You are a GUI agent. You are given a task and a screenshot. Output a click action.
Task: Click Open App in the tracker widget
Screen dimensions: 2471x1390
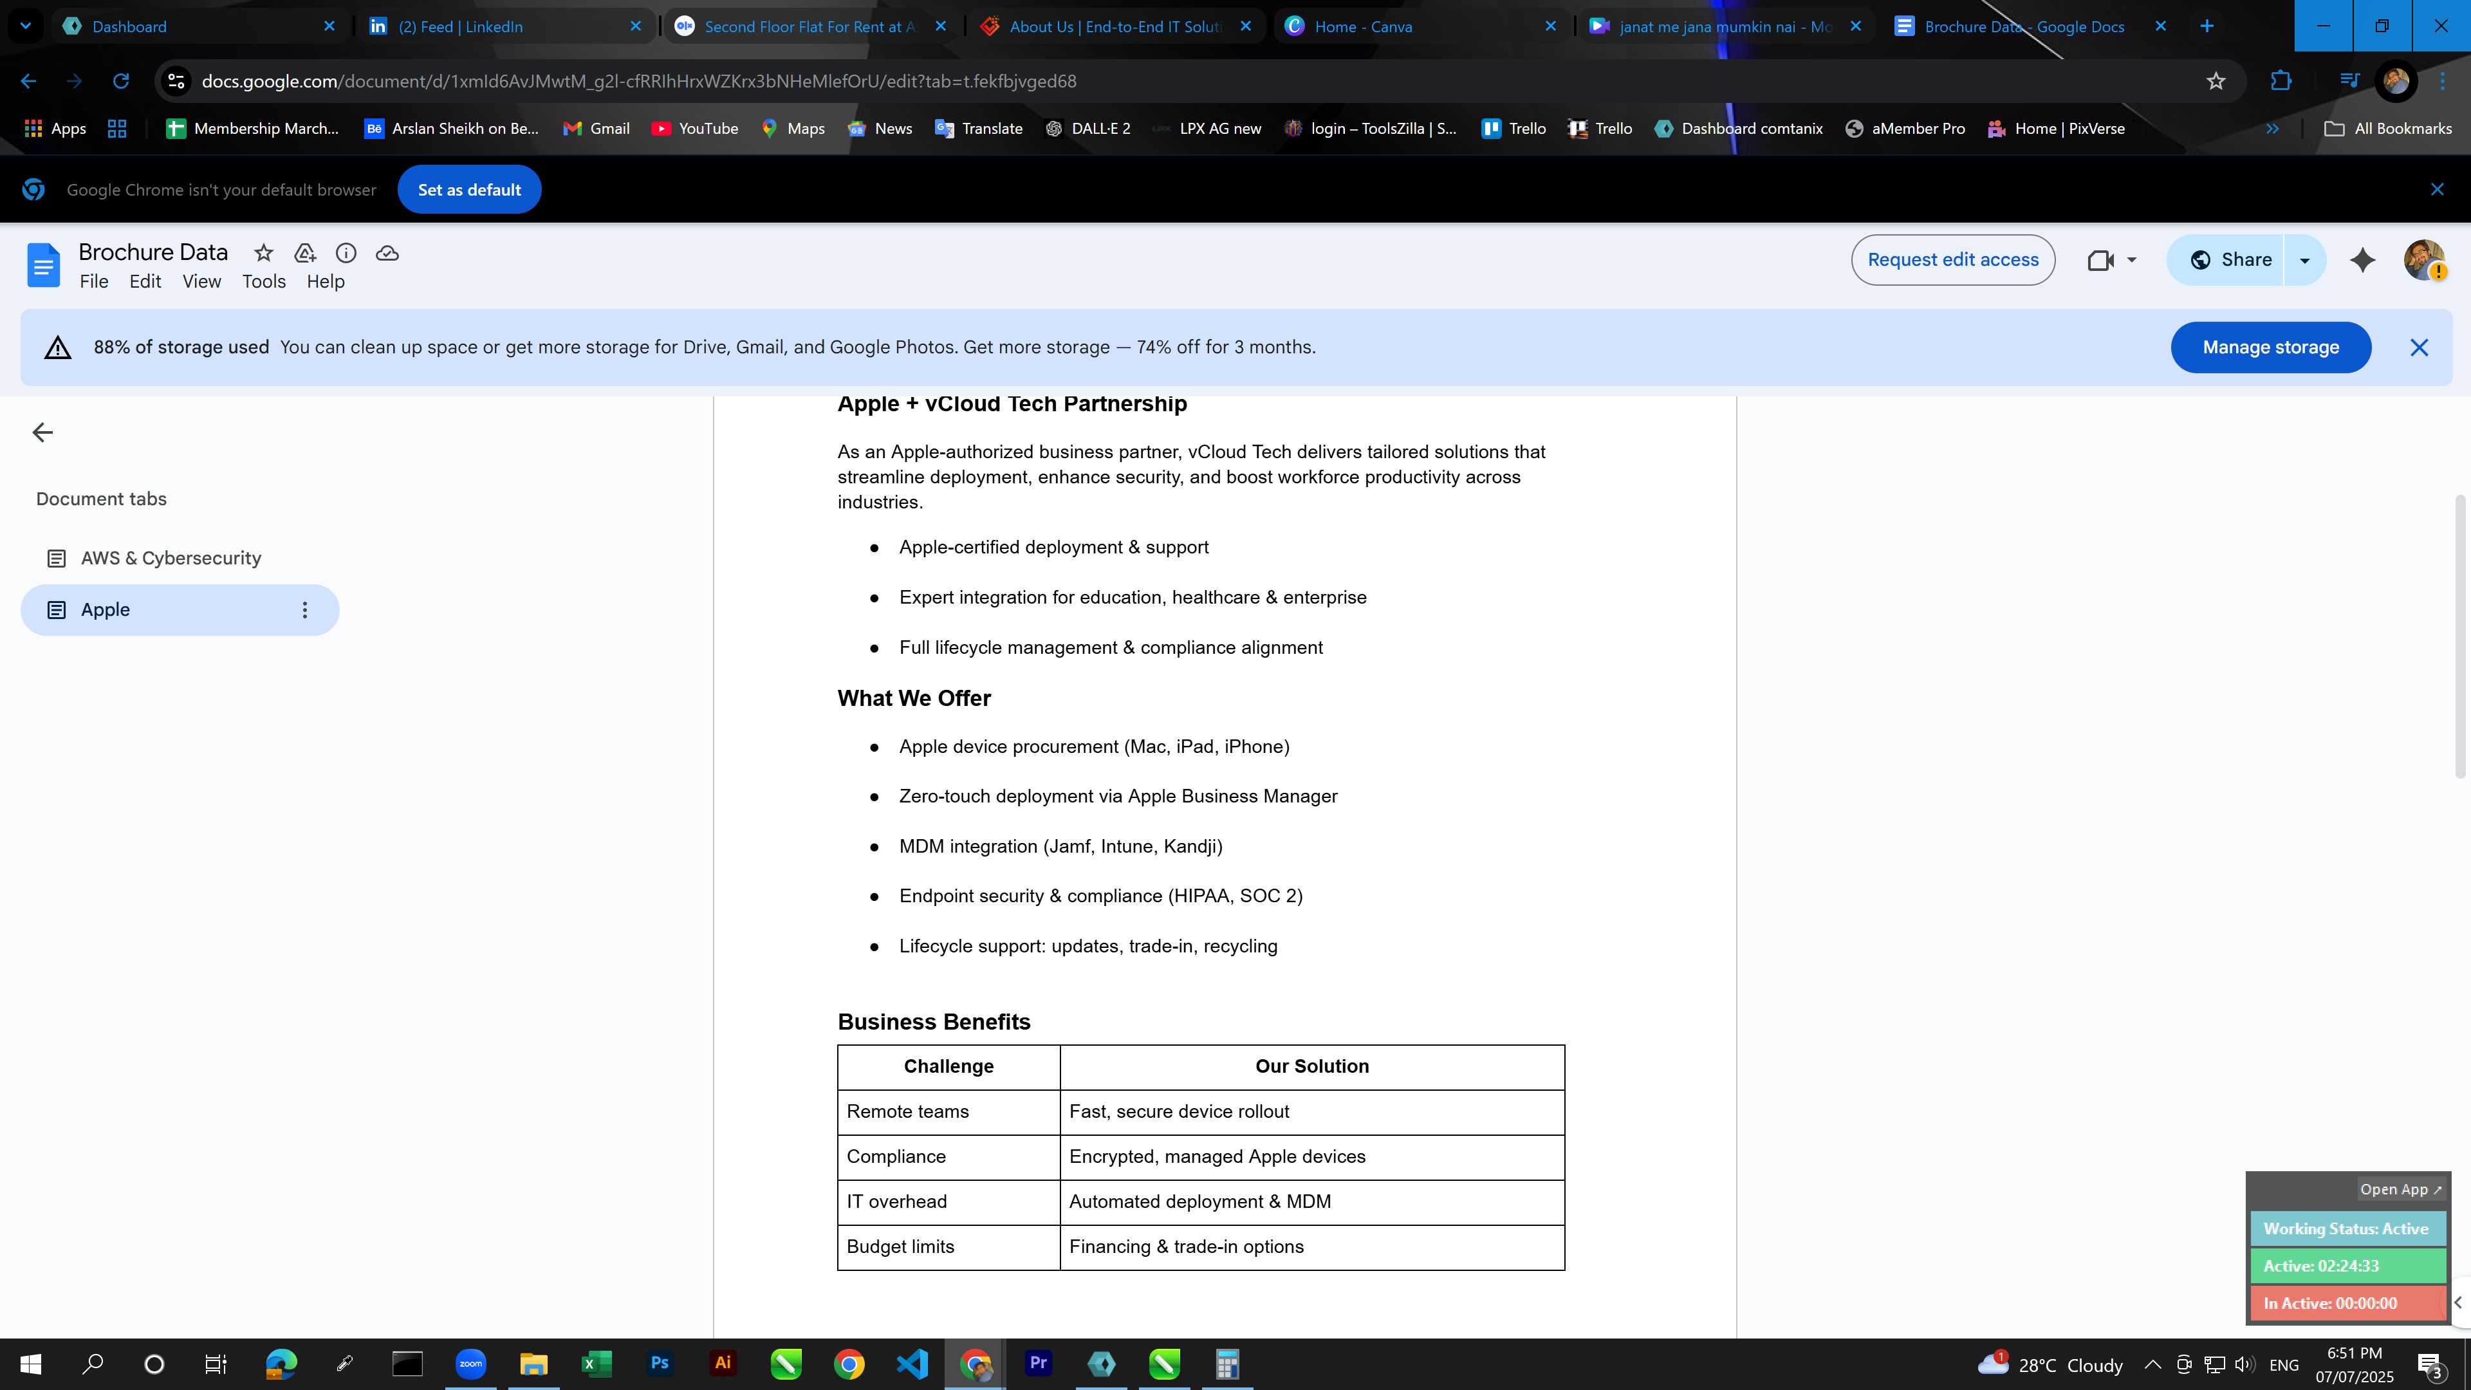coord(2401,1189)
